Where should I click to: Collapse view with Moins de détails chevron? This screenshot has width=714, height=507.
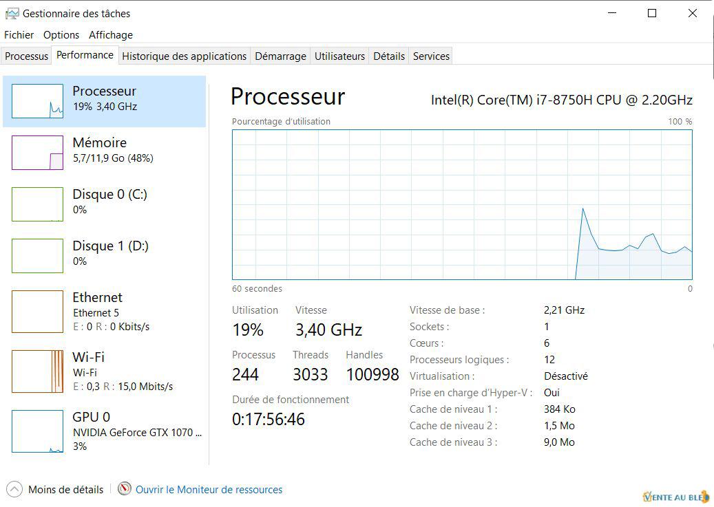tap(14, 490)
